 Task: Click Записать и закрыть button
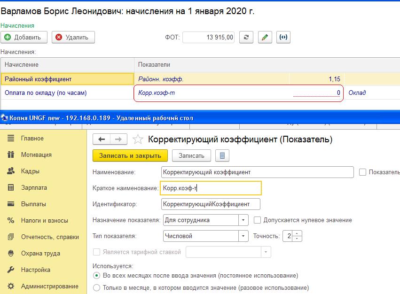click(x=130, y=155)
